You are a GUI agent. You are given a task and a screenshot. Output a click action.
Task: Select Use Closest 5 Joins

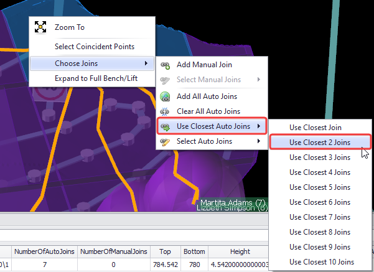pos(320,187)
